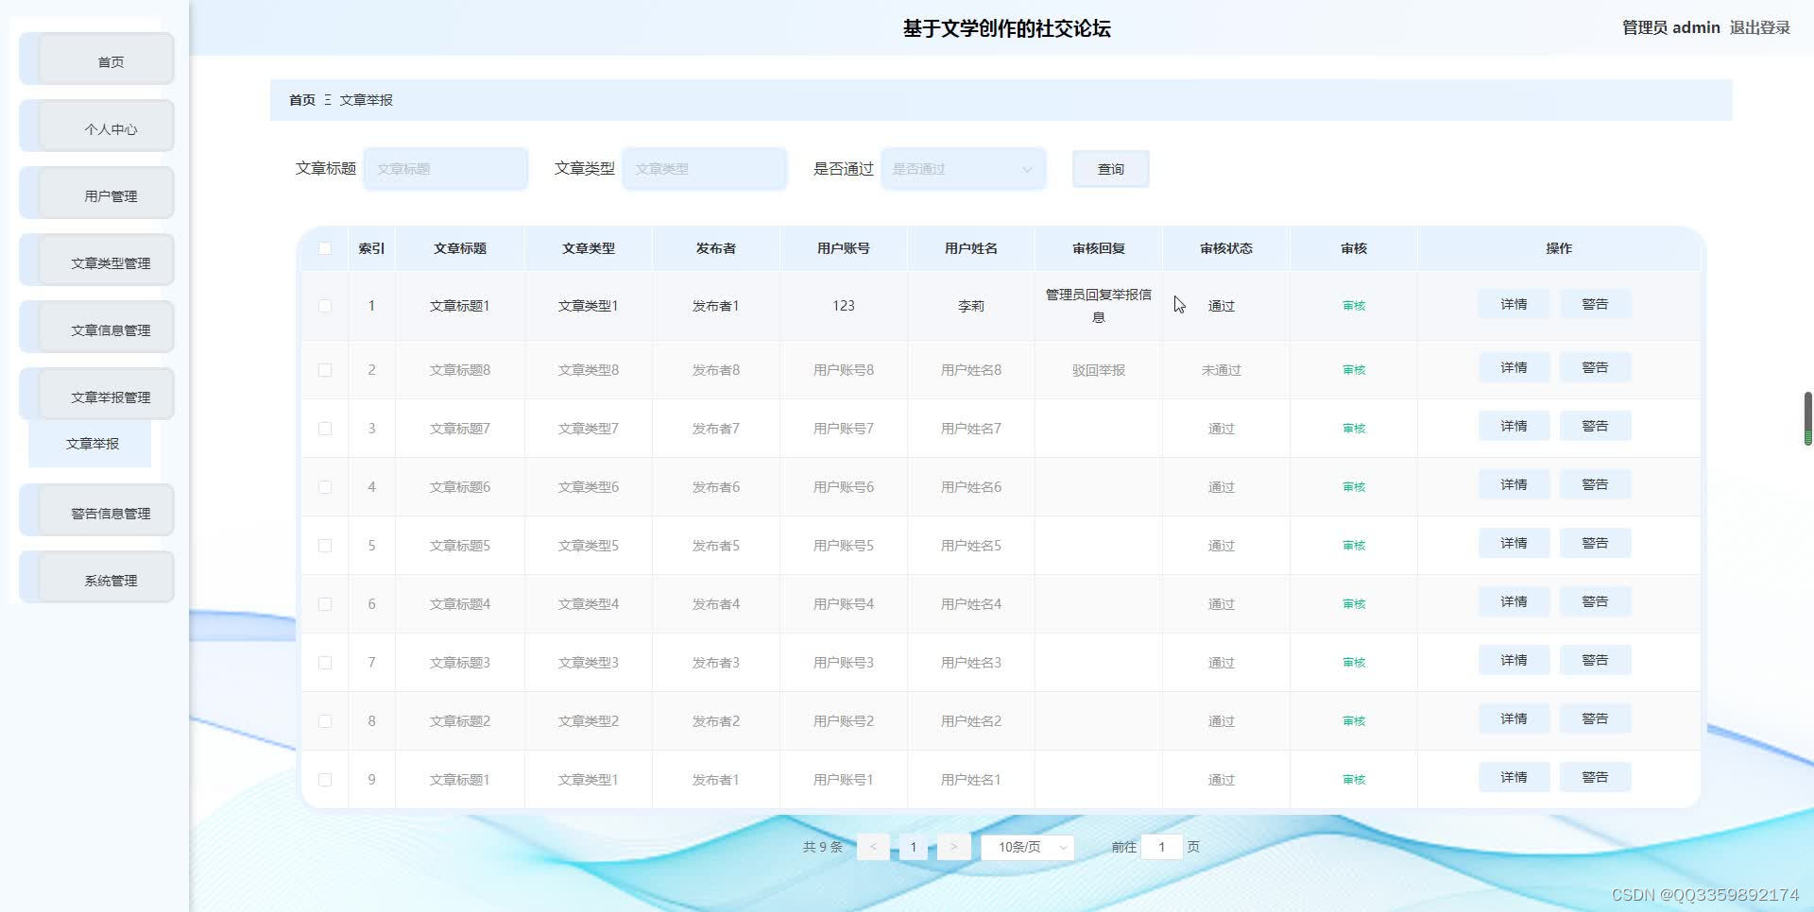Image resolution: width=1814 pixels, height=912 pixels.
Task: Focus the 文章标题 search field
Action: click(x=446, y=169)
